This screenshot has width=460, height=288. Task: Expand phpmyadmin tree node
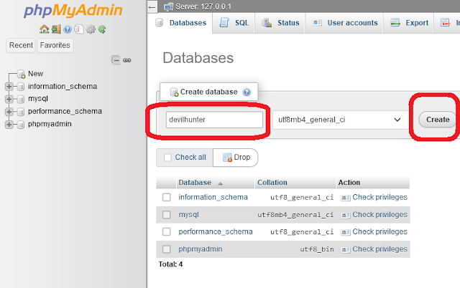[9, 125]
